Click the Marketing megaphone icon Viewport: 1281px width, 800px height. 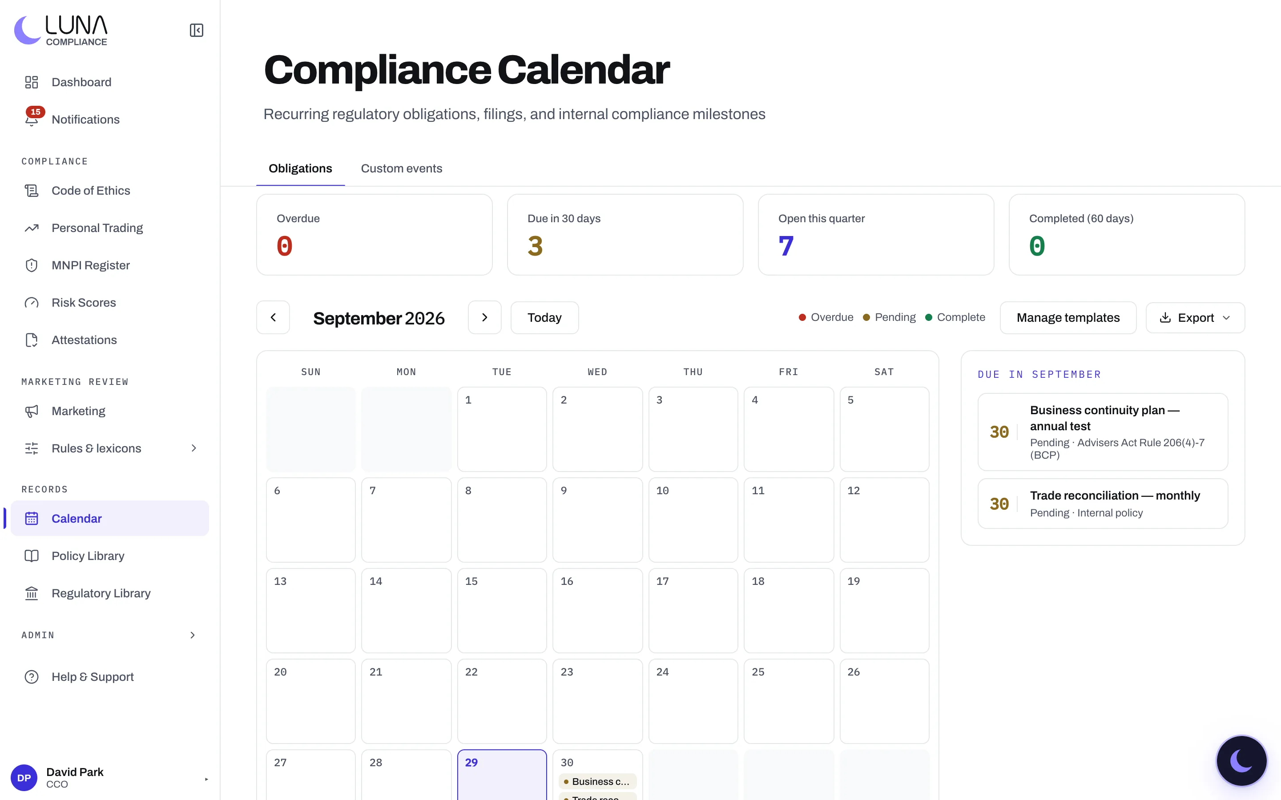pyautogui.click(x=32, y=411)
